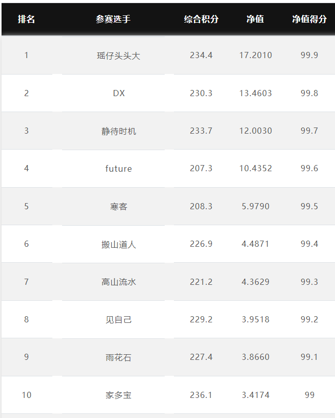
Task: Open contestant 搬山道人
Action: pyautogui.click(x=119, y=244)
